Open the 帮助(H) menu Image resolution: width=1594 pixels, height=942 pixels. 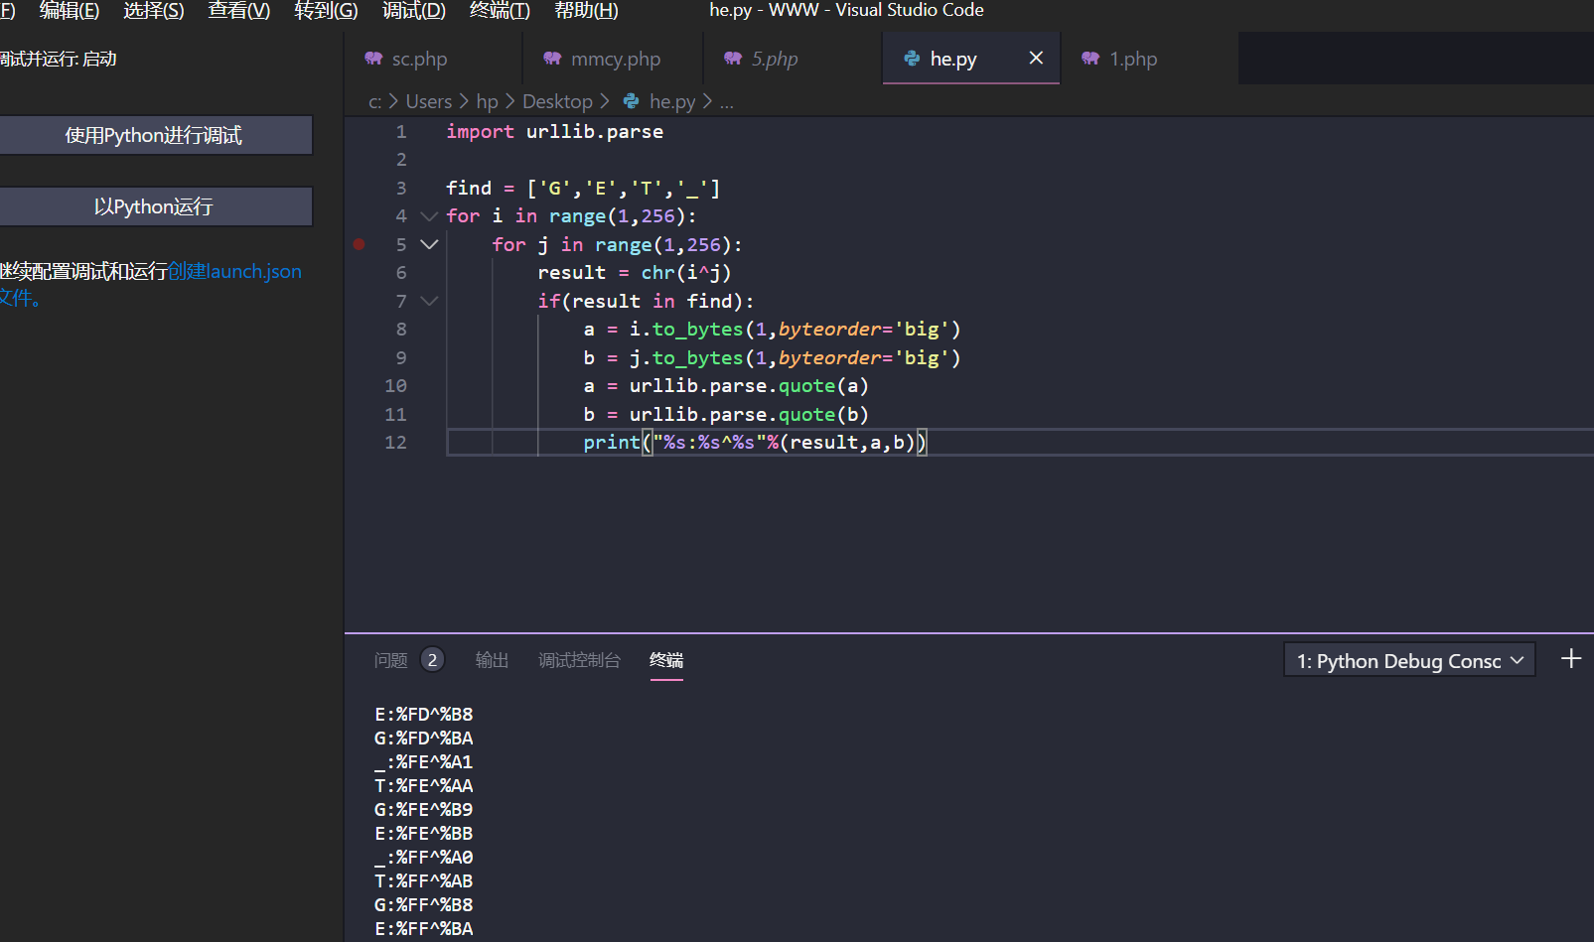[x=586, y=11]
